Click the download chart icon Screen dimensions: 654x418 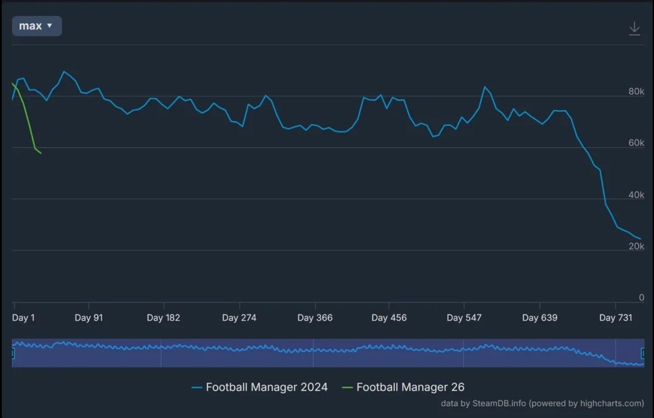click(x=634, y=28)
